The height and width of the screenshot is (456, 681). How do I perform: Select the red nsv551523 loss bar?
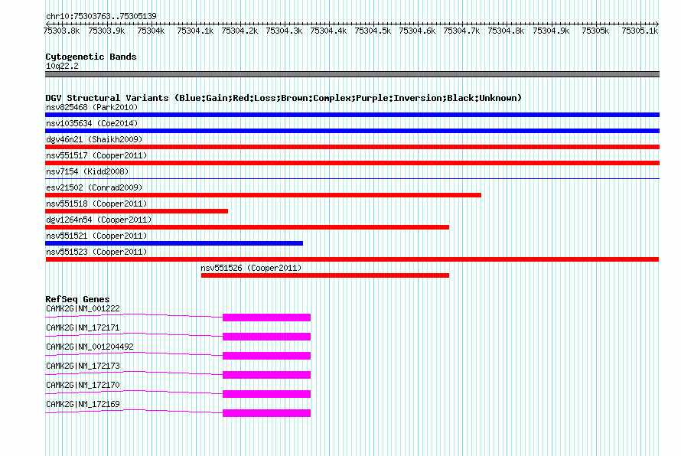pos(352,259)
